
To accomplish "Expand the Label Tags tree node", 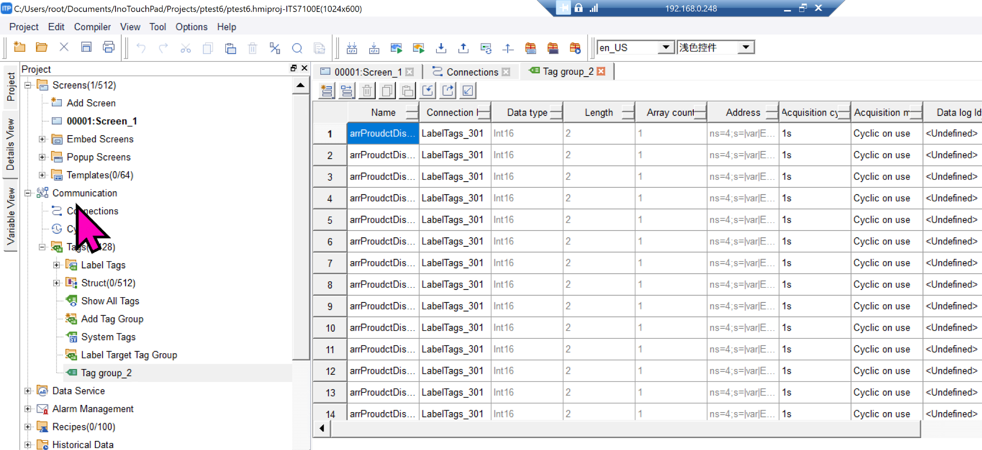I will tap(57, 265).
